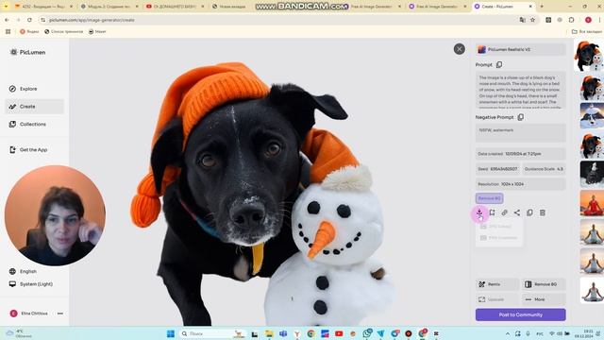Click the share icon in the action row

(x=517, y=212)
